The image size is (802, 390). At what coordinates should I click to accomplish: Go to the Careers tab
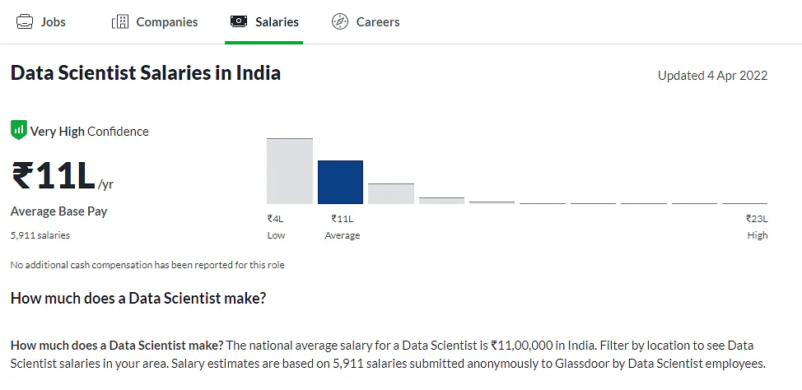pos(378,22)
